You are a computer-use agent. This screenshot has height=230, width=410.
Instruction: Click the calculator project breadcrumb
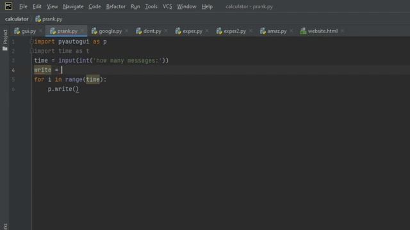17,19
